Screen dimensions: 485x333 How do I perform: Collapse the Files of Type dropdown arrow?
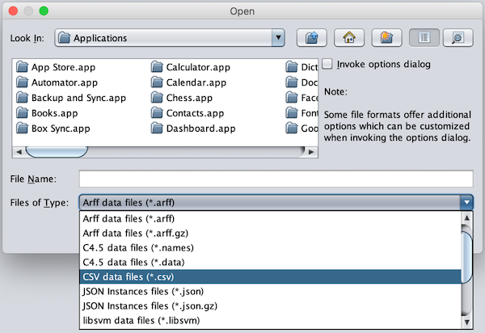[x=466, y=203]
